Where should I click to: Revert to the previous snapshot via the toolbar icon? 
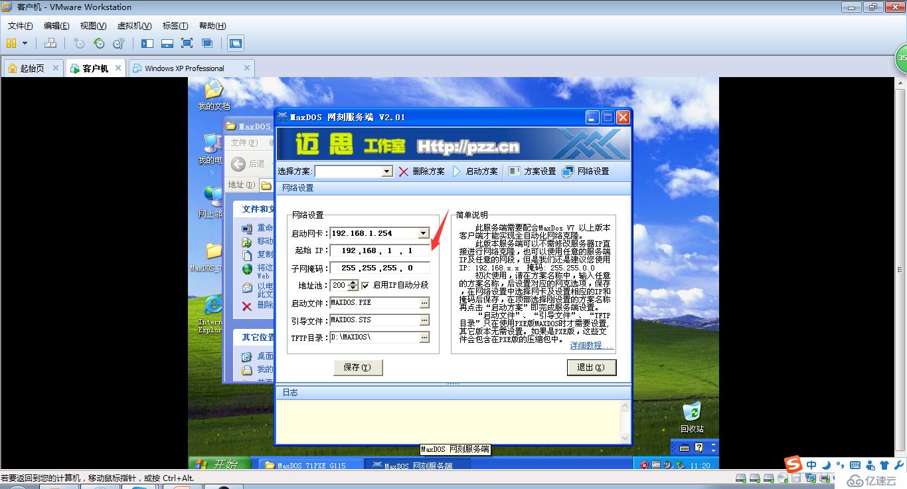click(99, 43)
